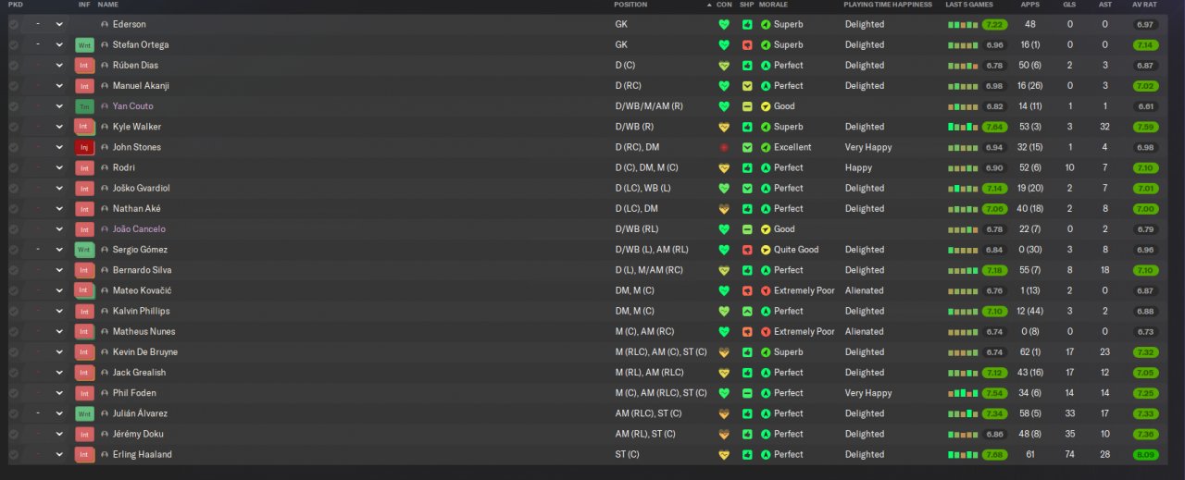
Task: Click the Quite Good morale icon for Sergio Gómez
Action: [766, 250]
